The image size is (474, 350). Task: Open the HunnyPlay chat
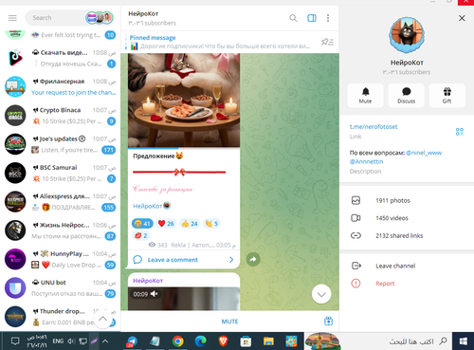tap(60, 260)
